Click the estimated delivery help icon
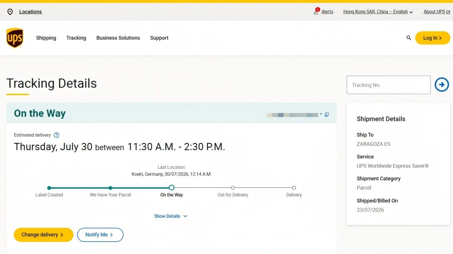Screen dimensions: 453x254 coord(57,135)
